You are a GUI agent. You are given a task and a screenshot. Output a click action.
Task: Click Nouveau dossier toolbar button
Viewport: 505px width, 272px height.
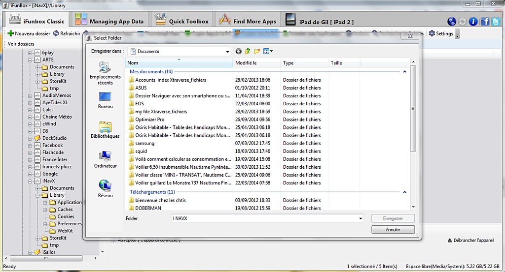(x=29, y=33)
